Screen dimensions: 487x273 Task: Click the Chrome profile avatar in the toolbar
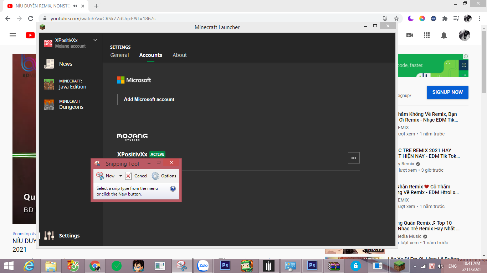pos(467,18)
